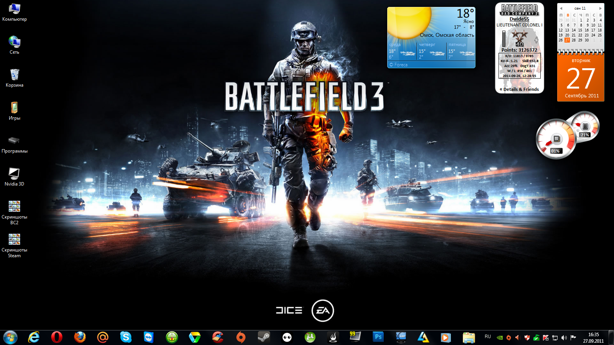Open TeamViewer from the taskbar
This screenshot has width=614, height=345.
(x=149, y=337)
